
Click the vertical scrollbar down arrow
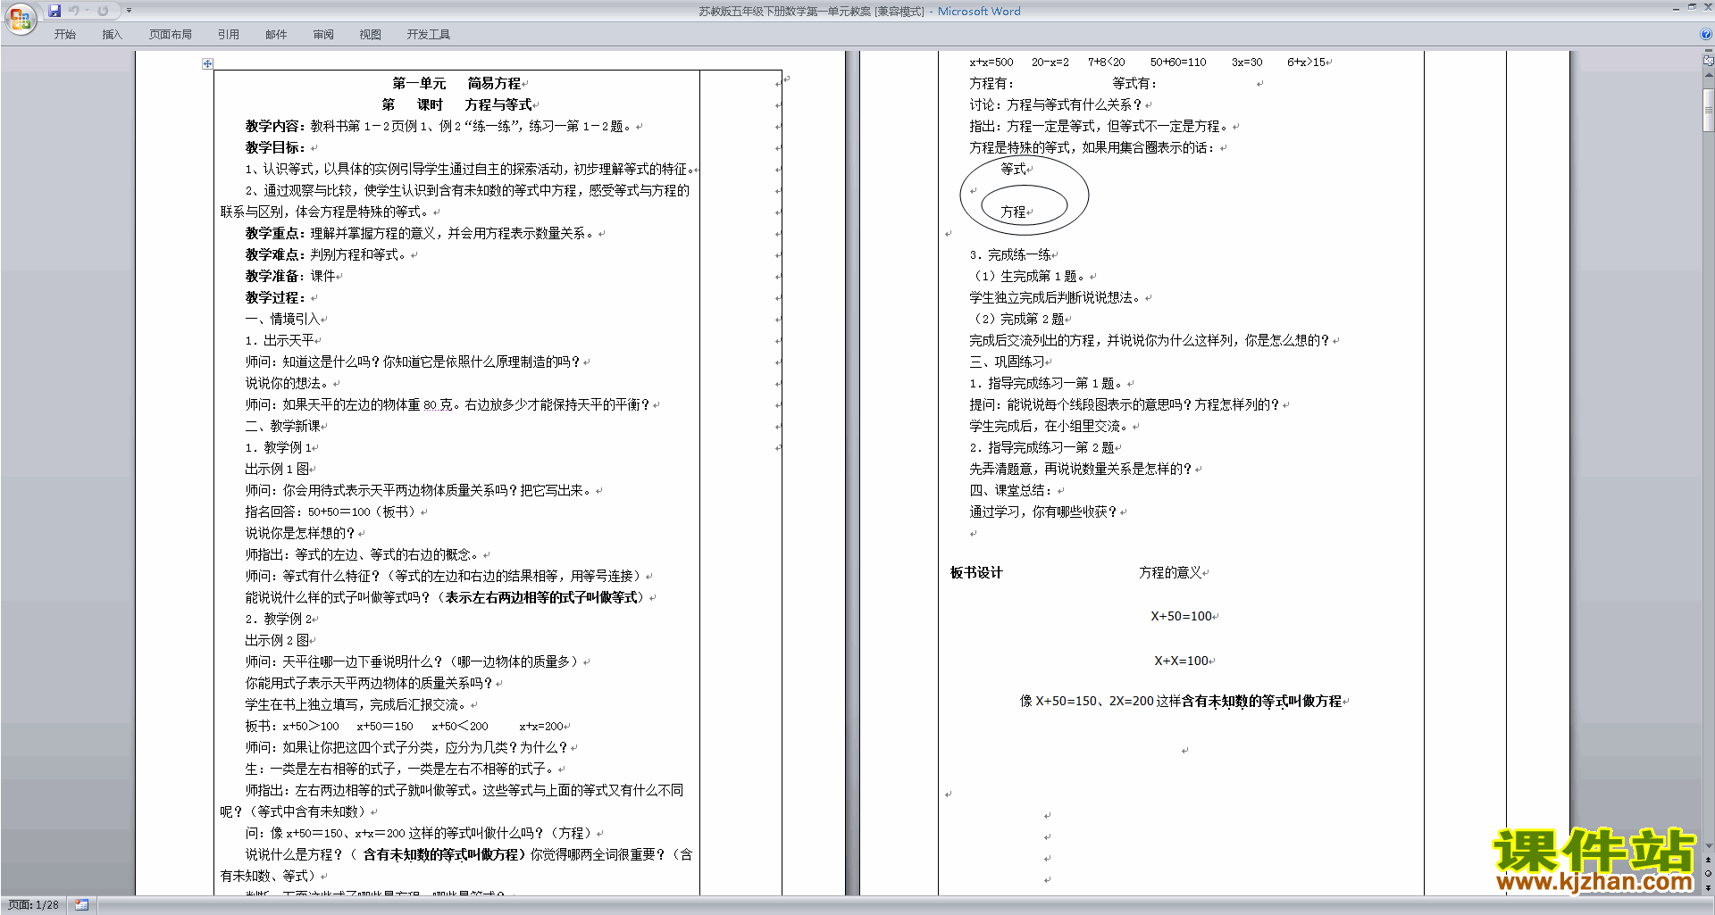[1709, 846]
